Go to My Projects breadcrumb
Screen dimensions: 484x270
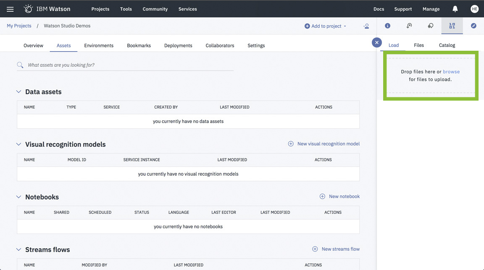coord(19,26)
